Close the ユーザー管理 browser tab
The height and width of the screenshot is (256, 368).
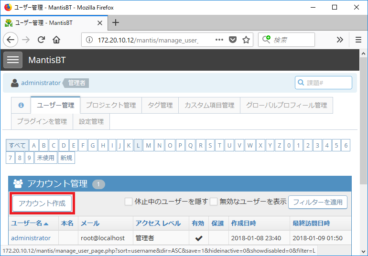pyautogui.click(x=100, y=23)
